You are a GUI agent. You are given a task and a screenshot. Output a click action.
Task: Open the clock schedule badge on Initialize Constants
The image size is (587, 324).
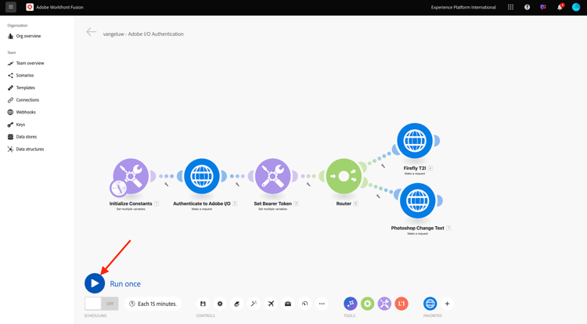[x=119, y=188]
